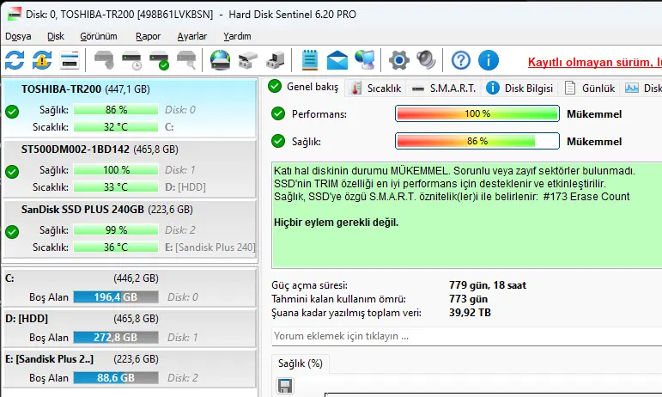Click the ST500DM002 33 °C temperature bar
The image size is (662, 397).
[116, 187]
